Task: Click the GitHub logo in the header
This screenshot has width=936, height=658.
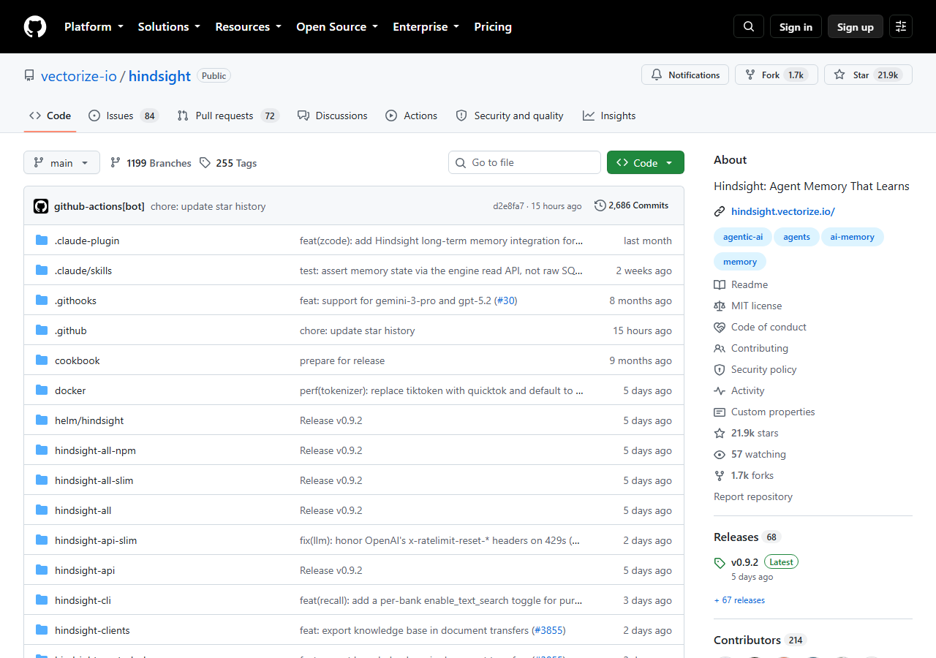Action: coord(35,26)
